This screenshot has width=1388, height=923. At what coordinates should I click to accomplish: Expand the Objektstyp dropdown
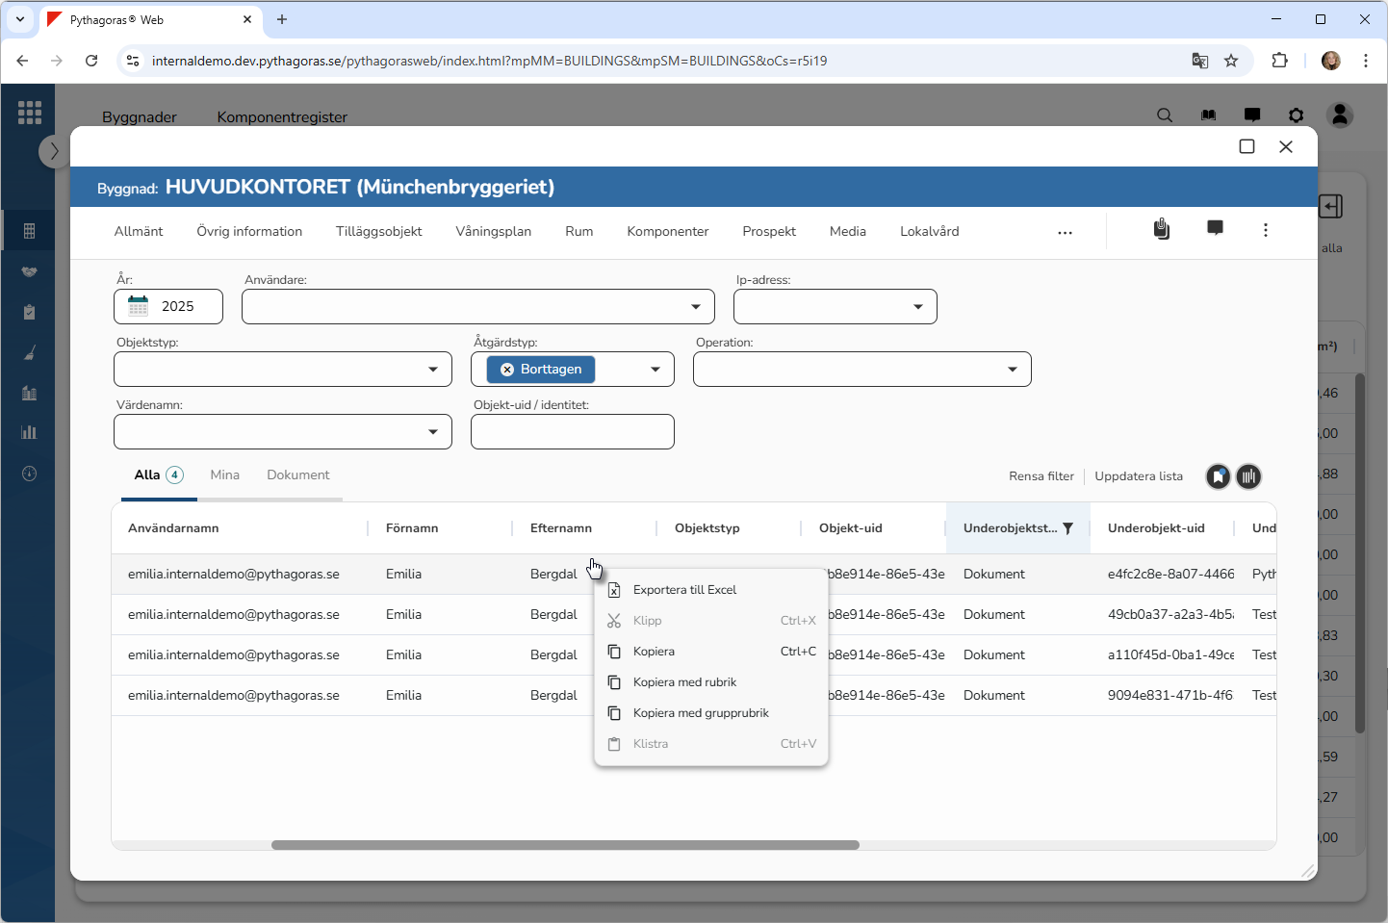(432, 370)
